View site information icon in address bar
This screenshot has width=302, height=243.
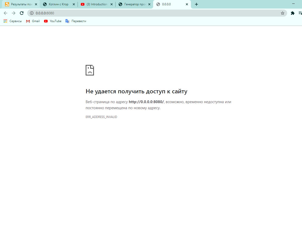pos(31,13)
